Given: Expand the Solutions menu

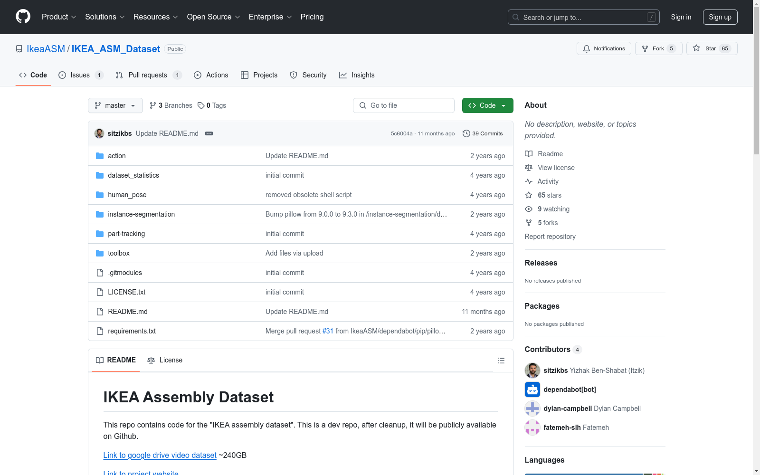Looking at the screenshot, I should (105, 17).
